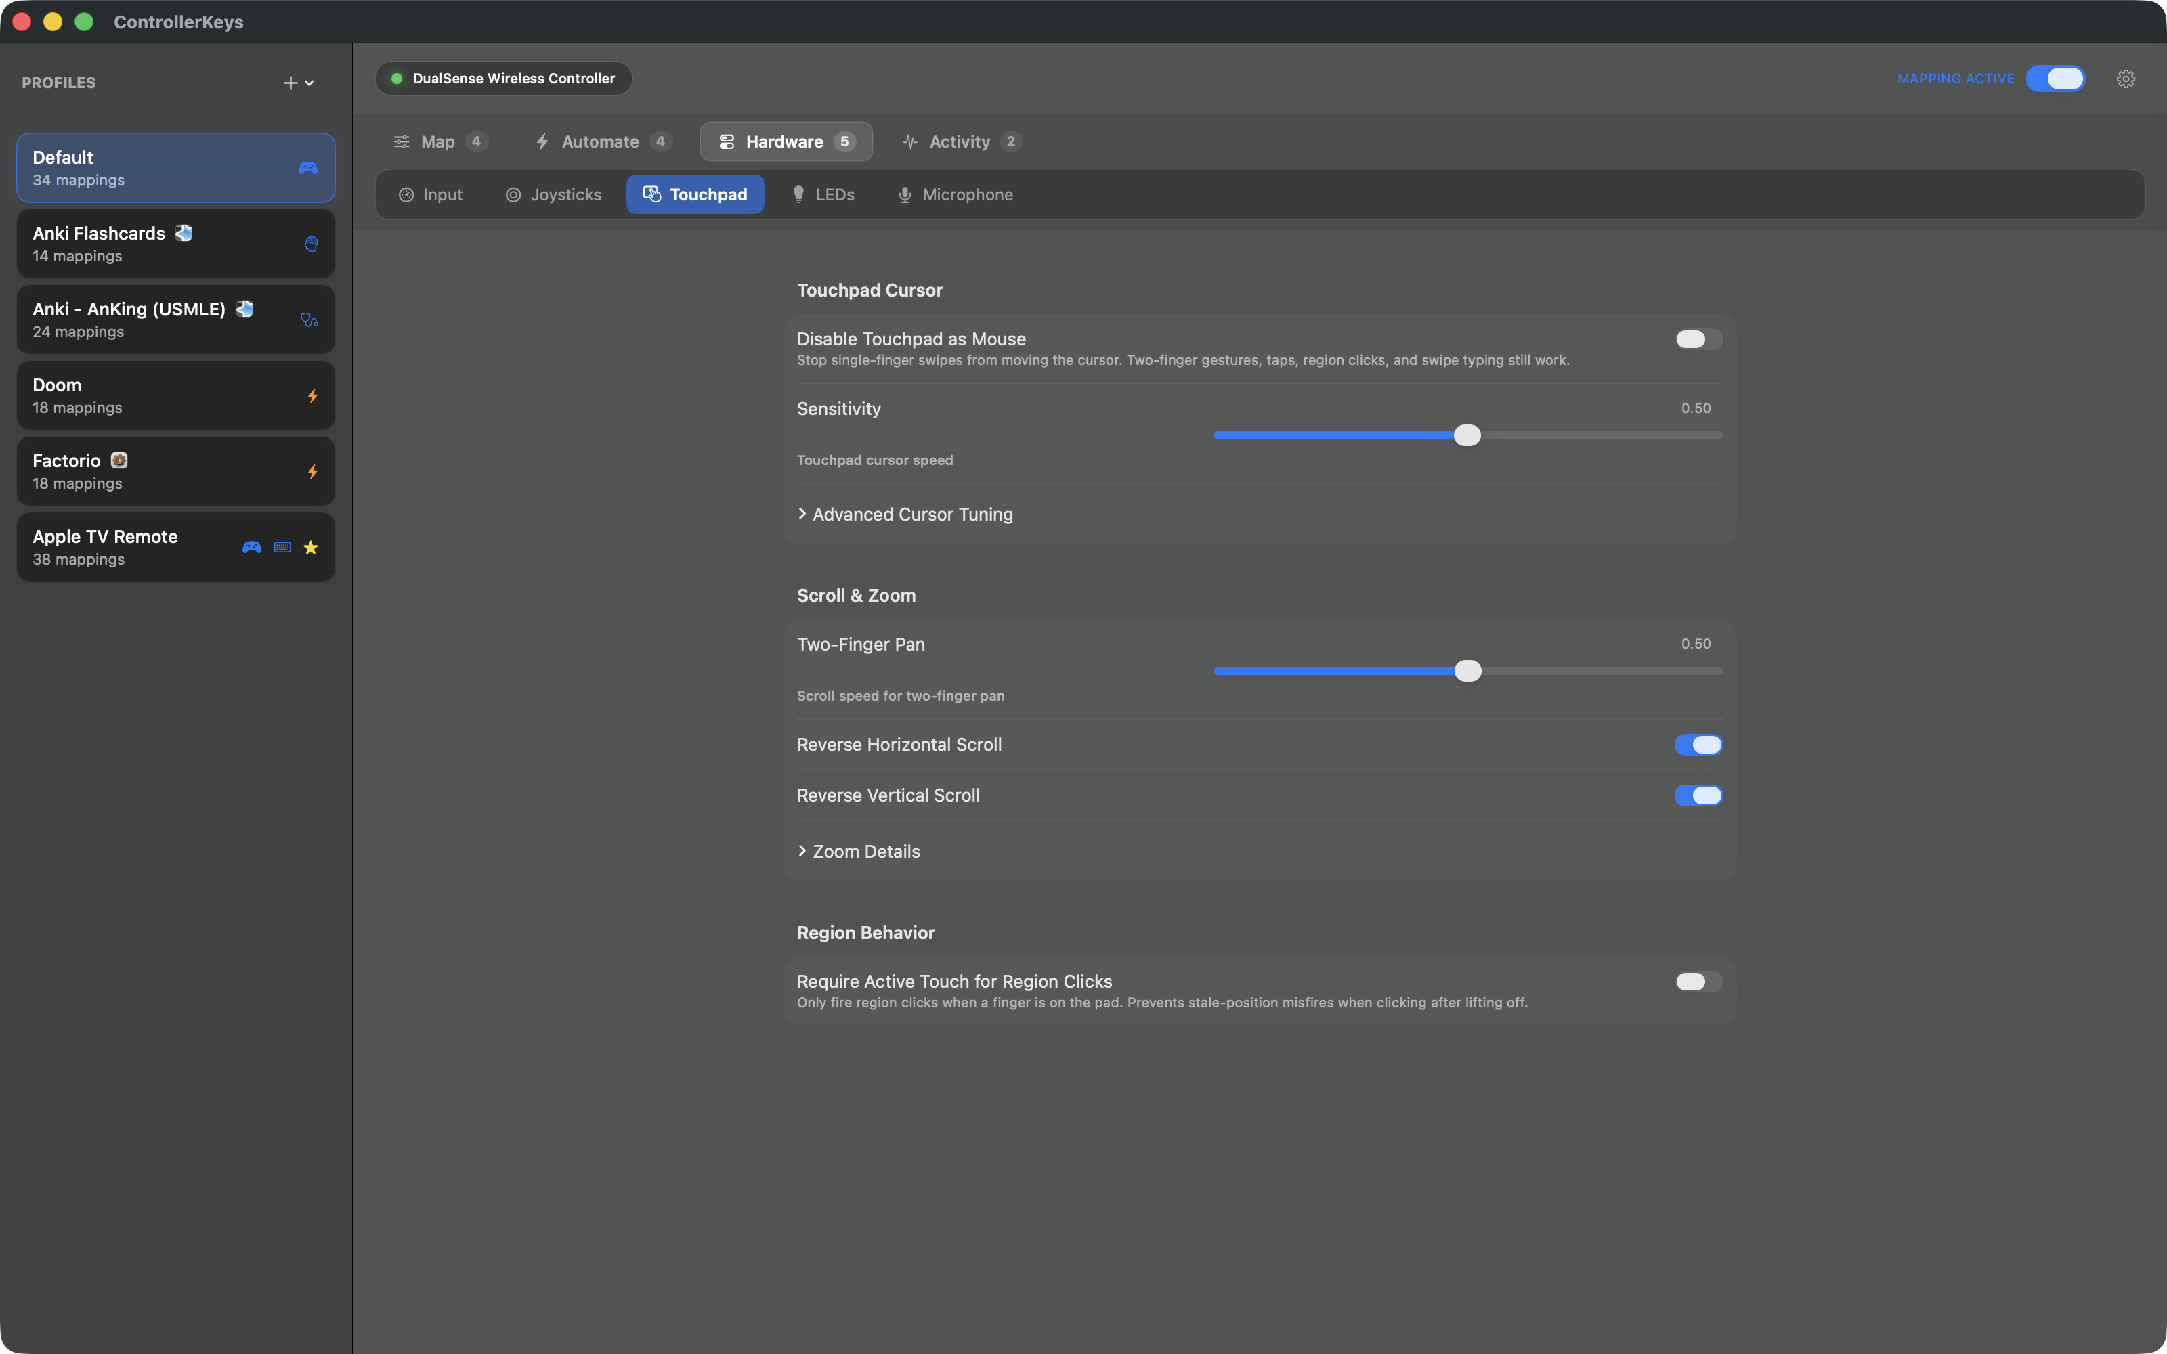Click the PROFILES header text

58,83
